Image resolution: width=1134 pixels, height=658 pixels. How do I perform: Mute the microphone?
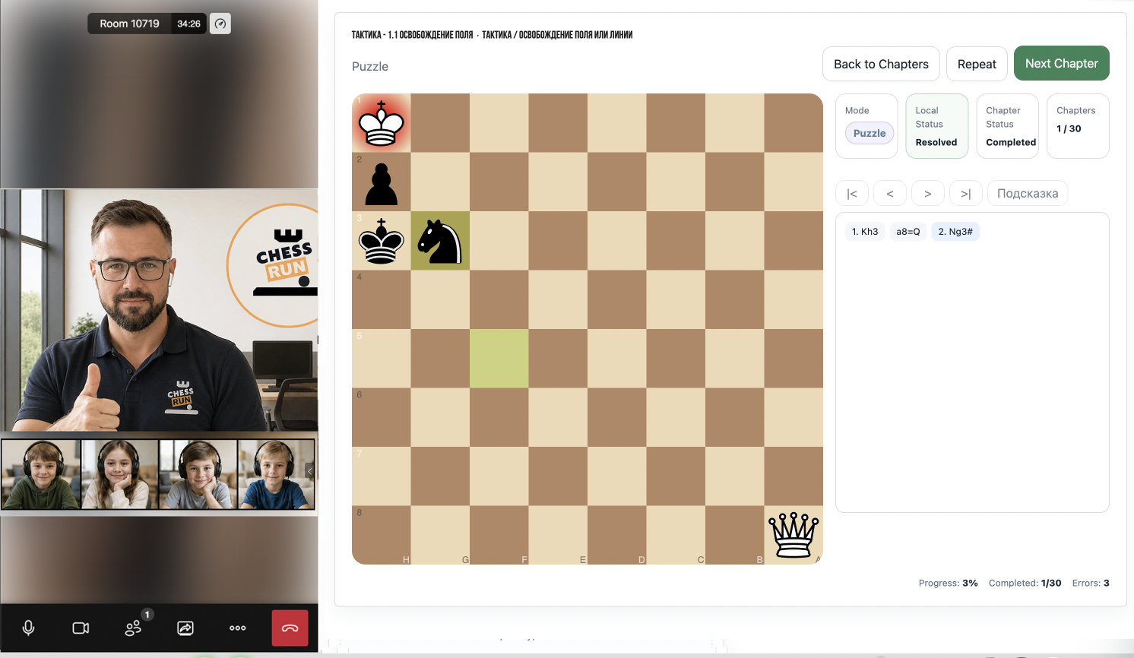point(28,628)
